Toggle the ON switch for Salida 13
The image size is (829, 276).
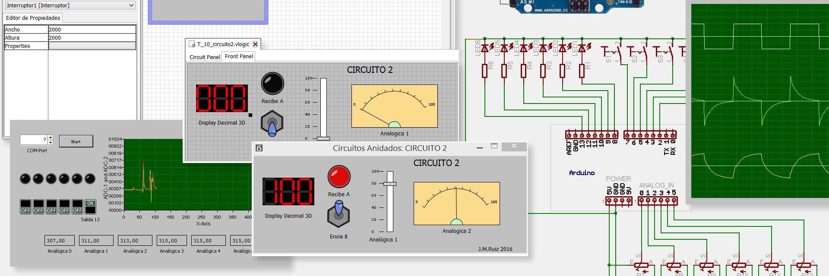pyautogui.click(x=90, y=207)
